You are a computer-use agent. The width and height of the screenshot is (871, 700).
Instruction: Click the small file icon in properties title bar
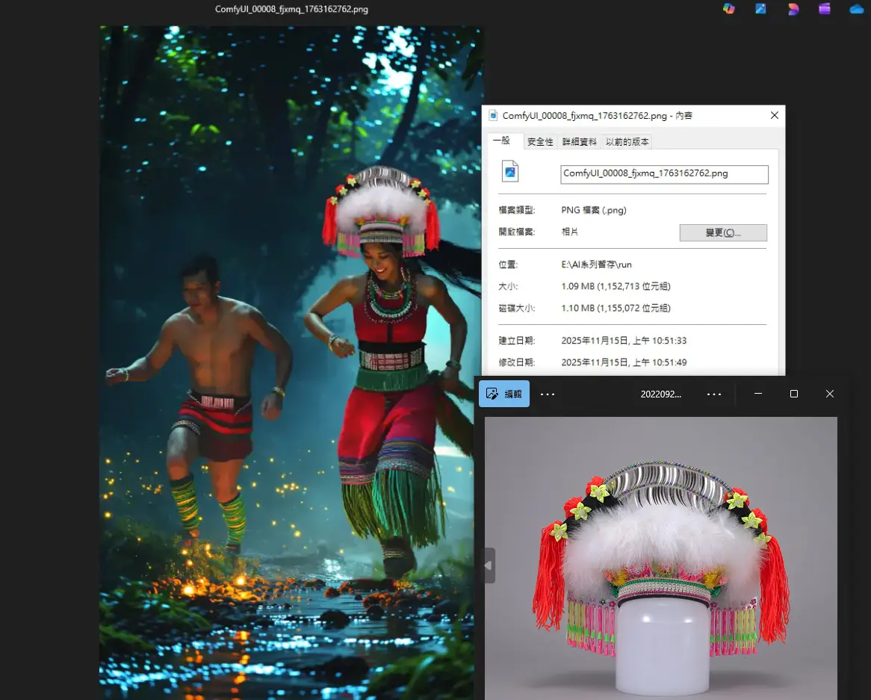(x=494, y=116)
